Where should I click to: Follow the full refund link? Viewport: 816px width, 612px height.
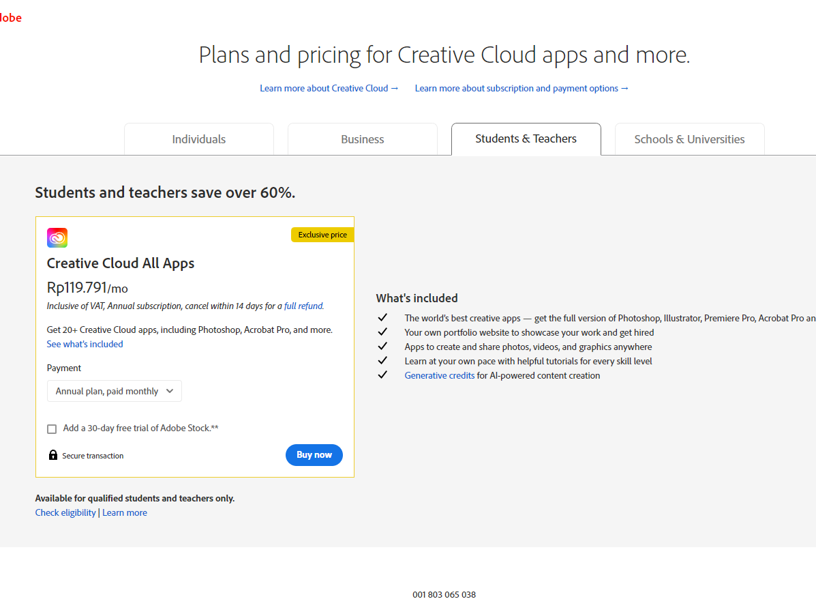click(x=303, y=306)
